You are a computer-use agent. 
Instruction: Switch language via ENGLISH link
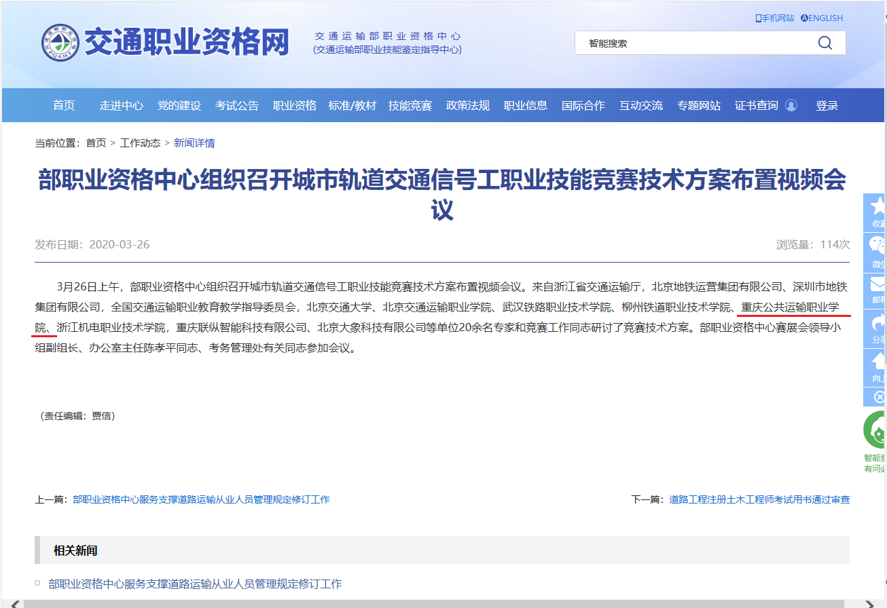822,18
